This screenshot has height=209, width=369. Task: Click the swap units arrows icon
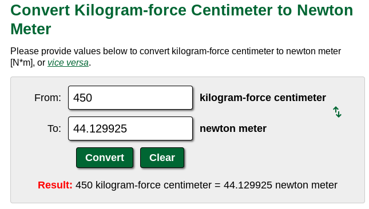point(337,112)
